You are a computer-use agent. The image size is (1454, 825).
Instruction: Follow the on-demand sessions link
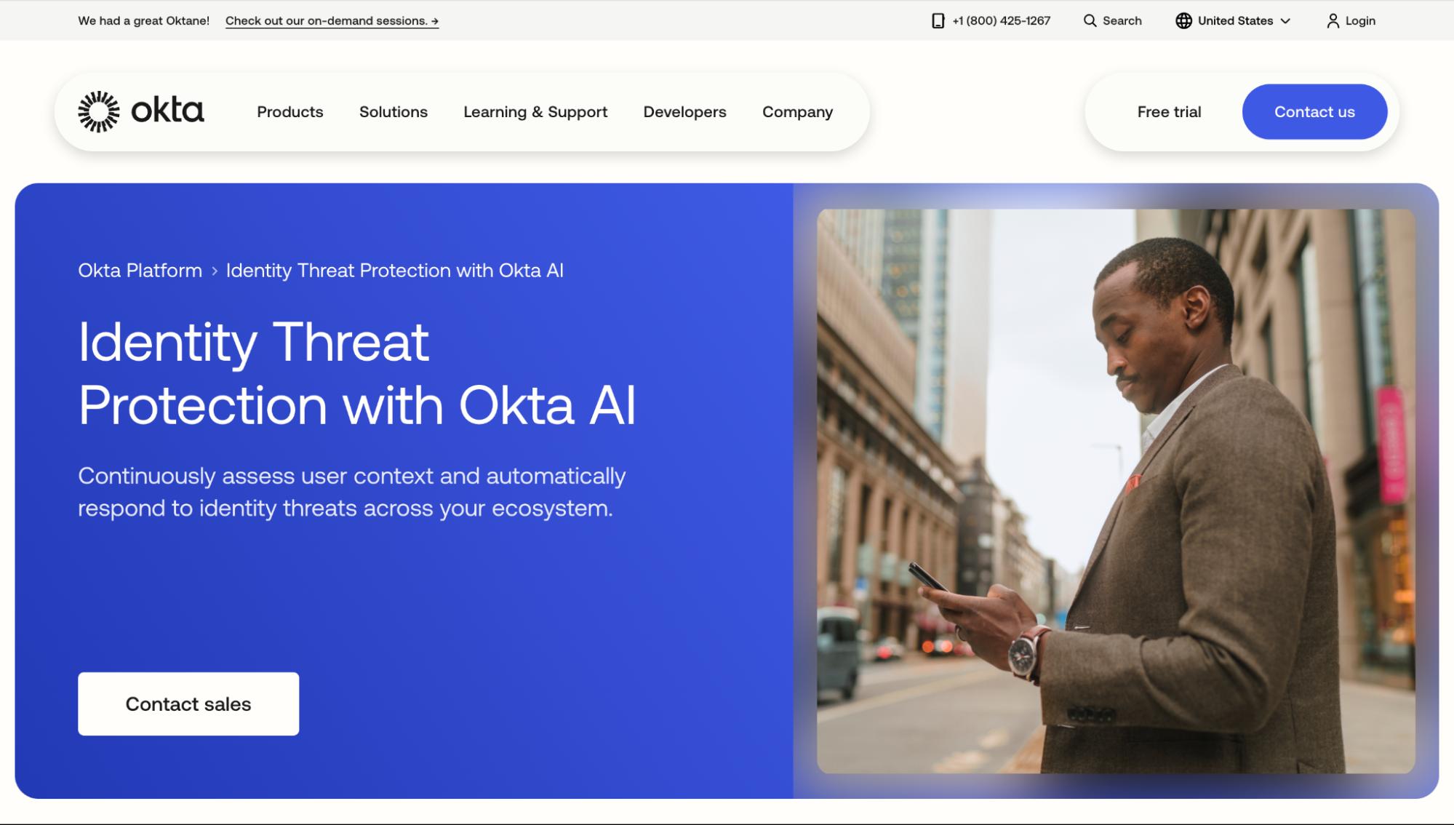pos(332,21)
